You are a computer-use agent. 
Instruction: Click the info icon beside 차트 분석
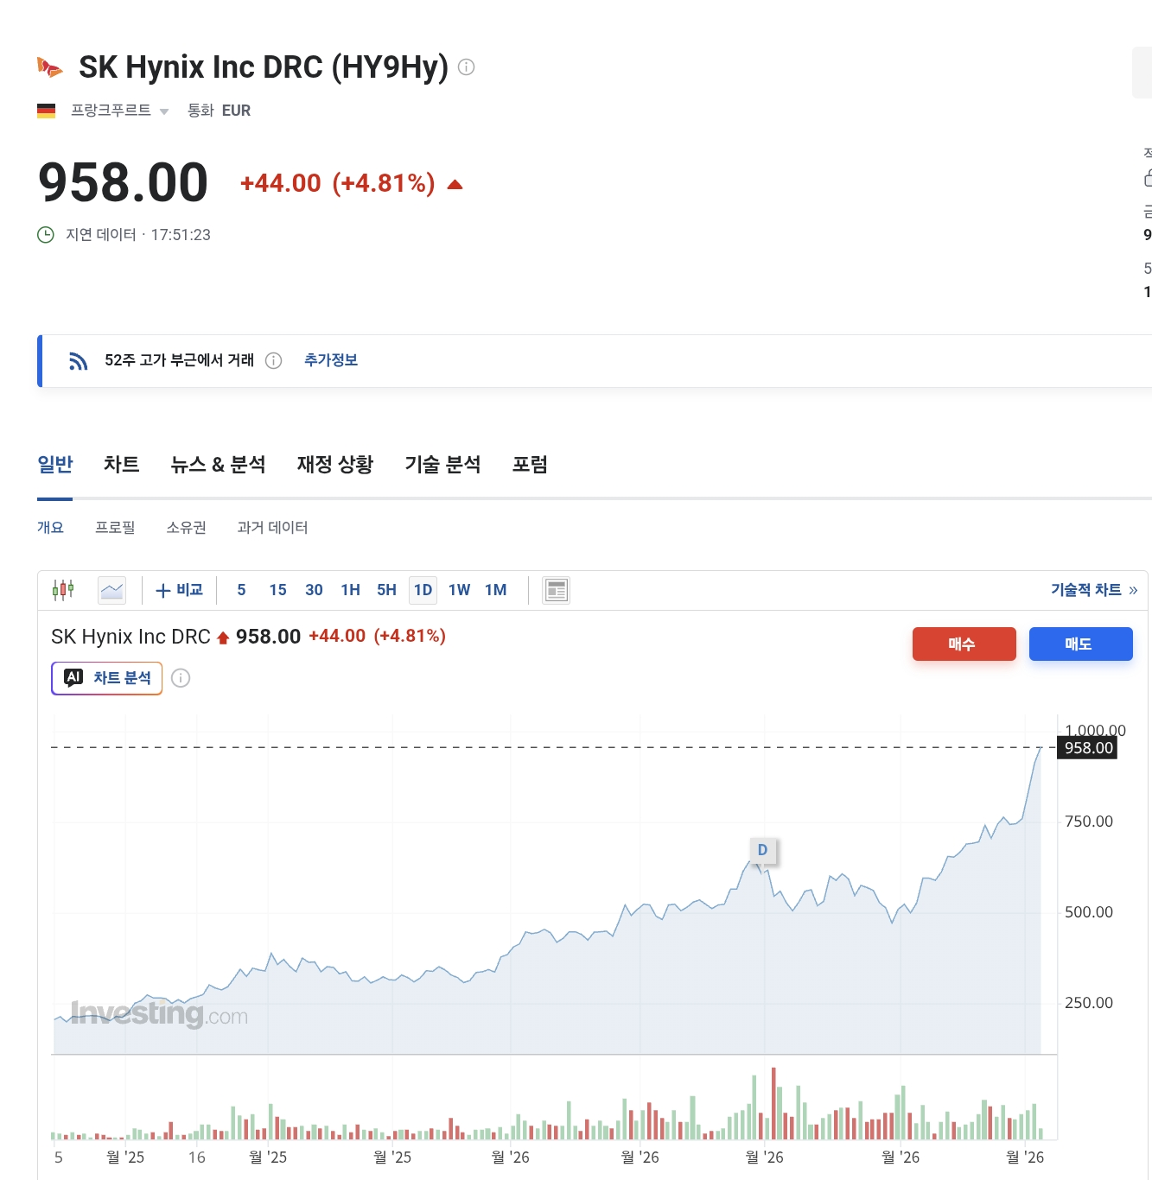click(x=181, y=678)
